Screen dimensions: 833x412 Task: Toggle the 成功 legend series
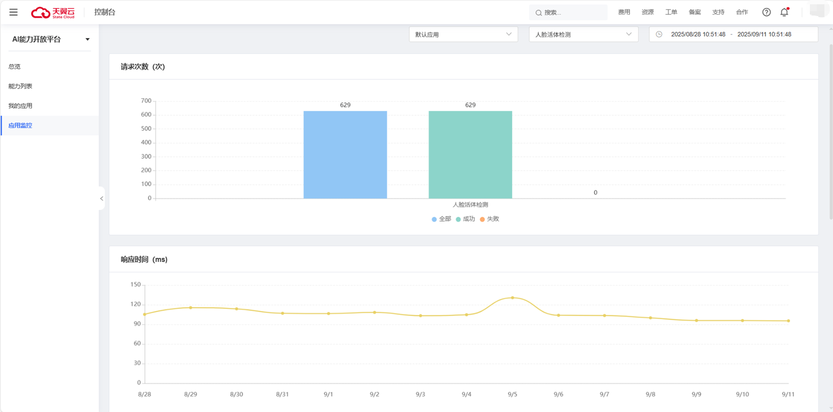tap(466, 219)
